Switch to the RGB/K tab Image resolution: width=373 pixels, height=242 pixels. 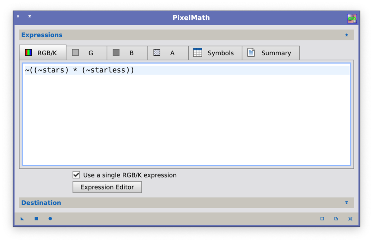pos(43,52)
